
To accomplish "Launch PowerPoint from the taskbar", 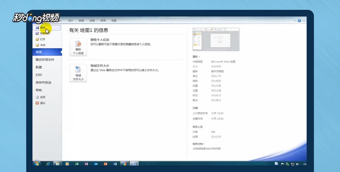I will tap(105, 164).
